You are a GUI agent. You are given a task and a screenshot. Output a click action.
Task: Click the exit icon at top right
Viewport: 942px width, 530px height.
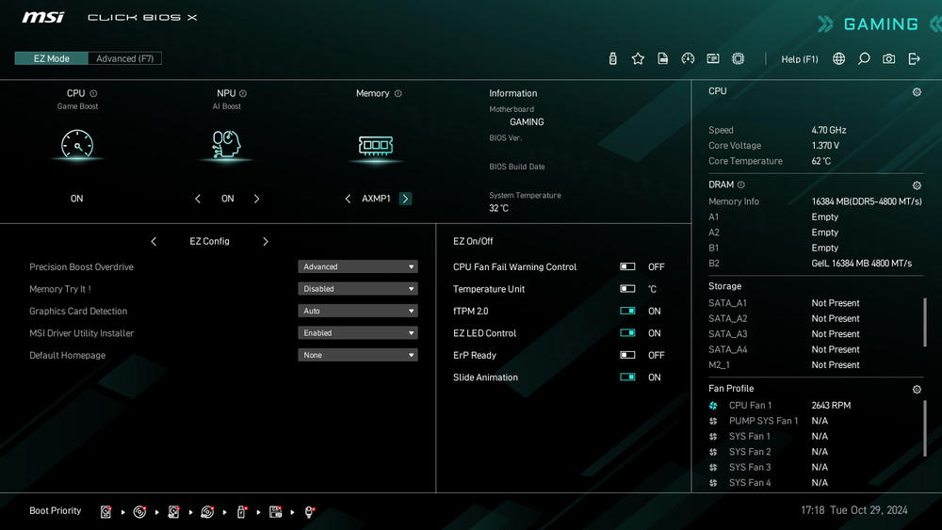tap(914, 58)
